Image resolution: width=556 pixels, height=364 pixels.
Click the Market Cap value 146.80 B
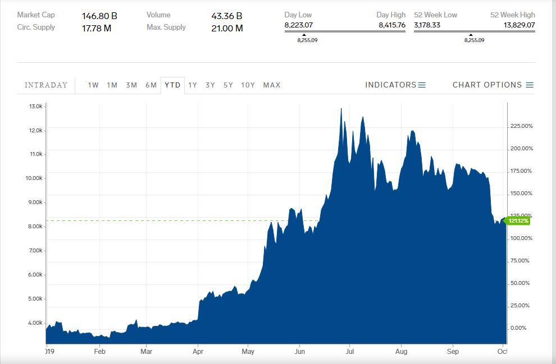(x=99, y=16)
